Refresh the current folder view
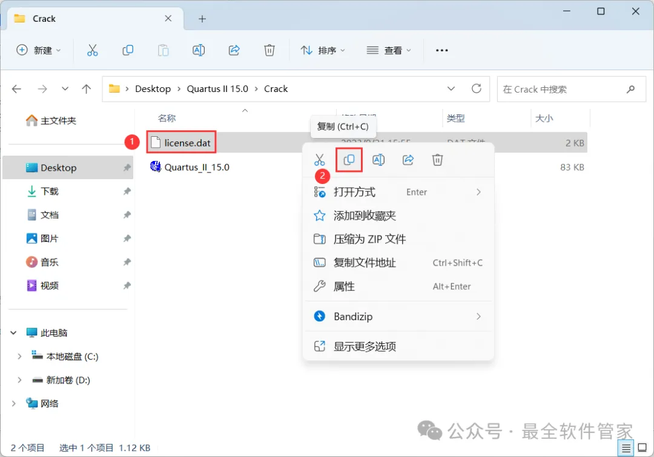The image size is (654, 457). click(477, 88)
